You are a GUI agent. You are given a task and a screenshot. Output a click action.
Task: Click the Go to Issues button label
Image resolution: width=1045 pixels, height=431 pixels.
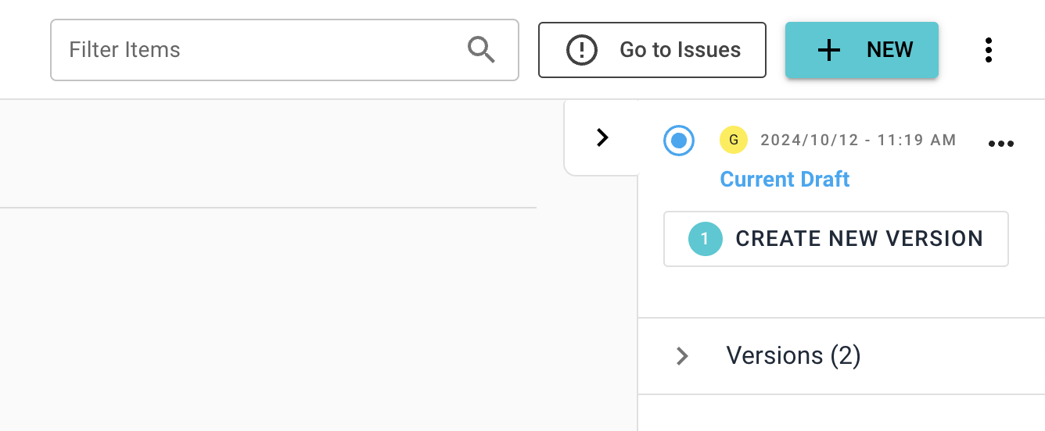[680, 50]
